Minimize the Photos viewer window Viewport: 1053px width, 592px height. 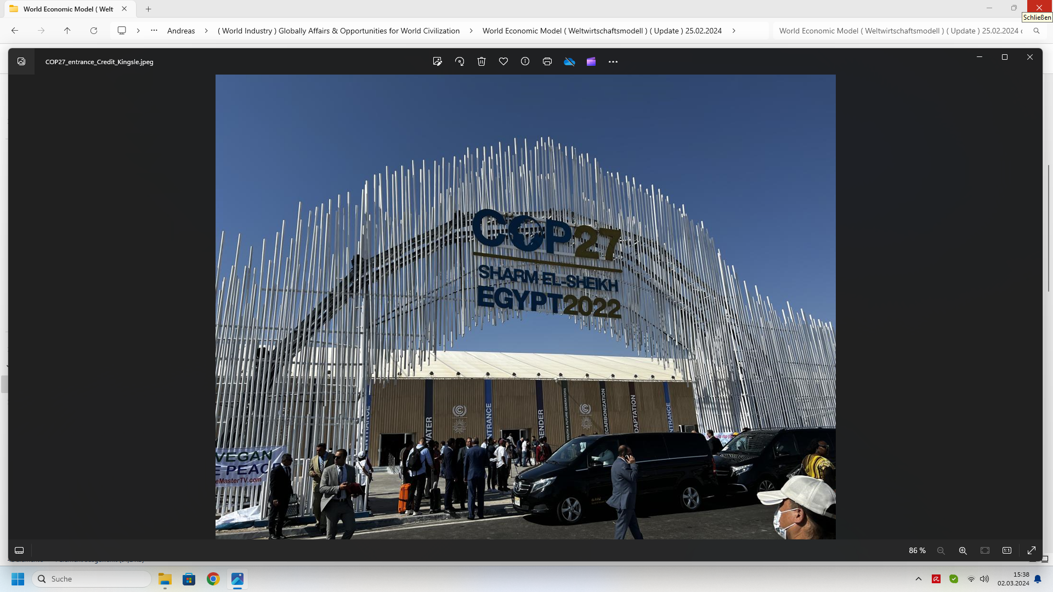pyautogui.click(x=980, y=57)
